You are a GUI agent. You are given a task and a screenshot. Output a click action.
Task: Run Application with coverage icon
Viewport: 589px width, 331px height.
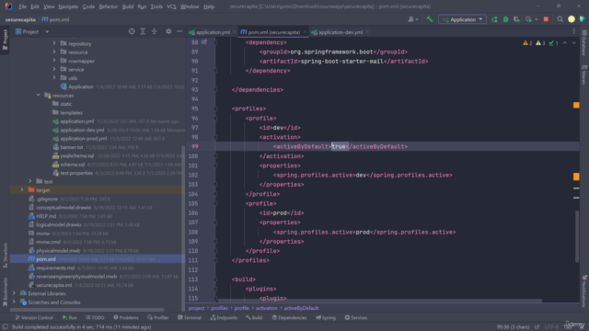(517, 19)
